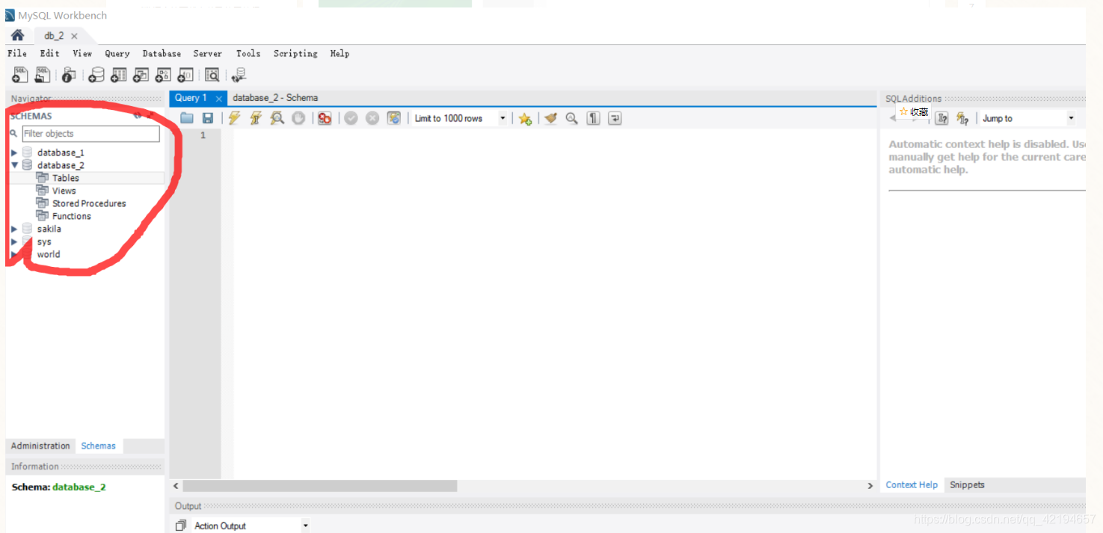Open a script file in query editor
Viewport: 1103px width, 533px height.
[187, 118]
